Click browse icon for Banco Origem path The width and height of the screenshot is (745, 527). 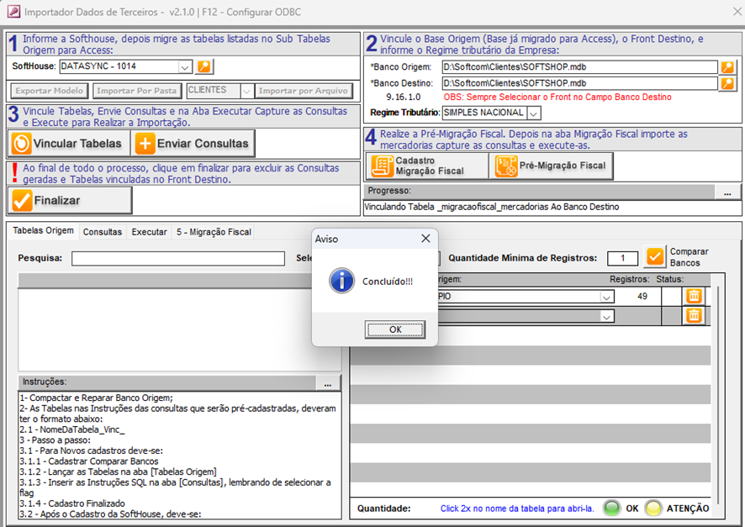[x=727, y=67]
